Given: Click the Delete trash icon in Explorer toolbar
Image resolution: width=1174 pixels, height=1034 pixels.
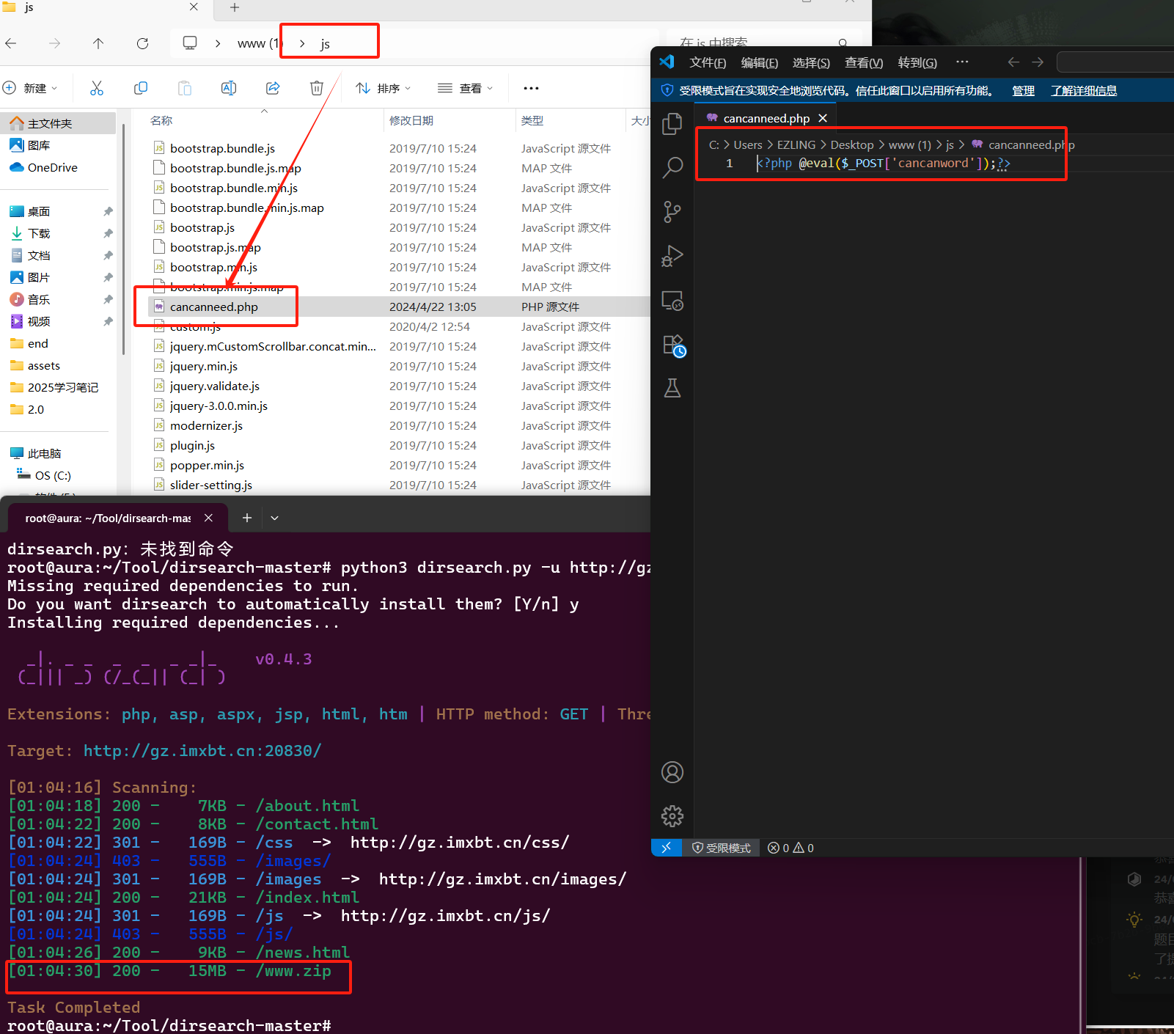Looking at the screenshot, I should pyautogui.click(x=316, y=88).
